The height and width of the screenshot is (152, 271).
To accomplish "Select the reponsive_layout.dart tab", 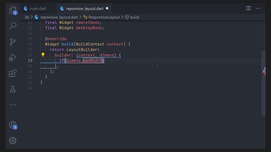I will (84, 8).
